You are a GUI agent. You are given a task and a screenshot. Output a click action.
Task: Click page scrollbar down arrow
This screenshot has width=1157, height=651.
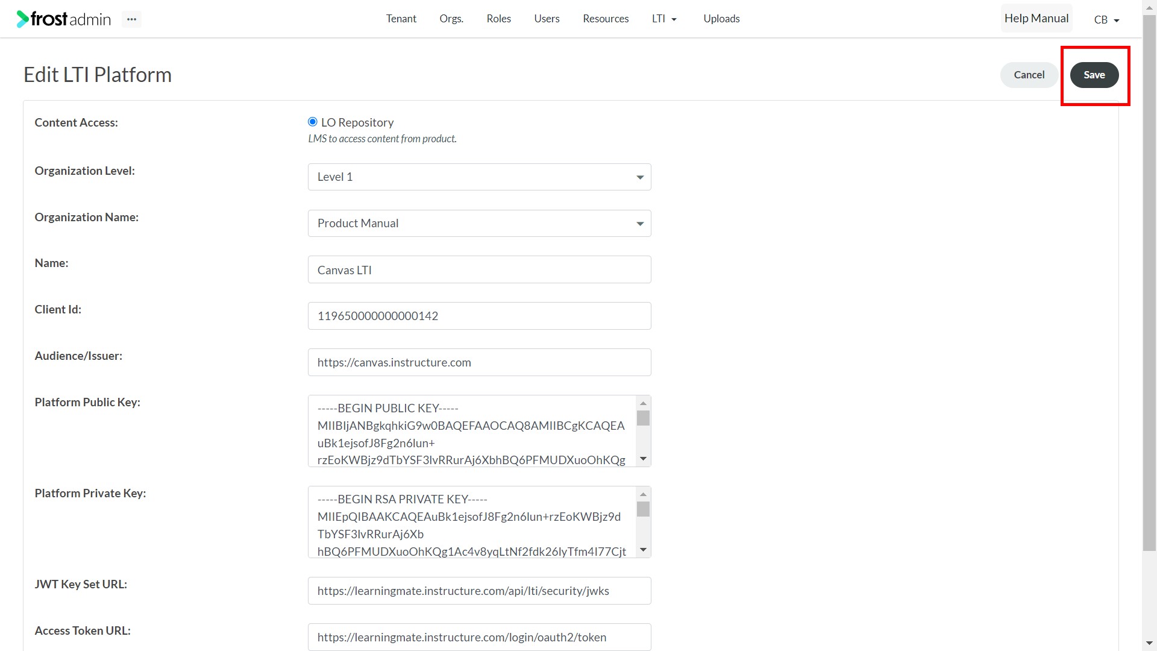[x=1149, y=644]
